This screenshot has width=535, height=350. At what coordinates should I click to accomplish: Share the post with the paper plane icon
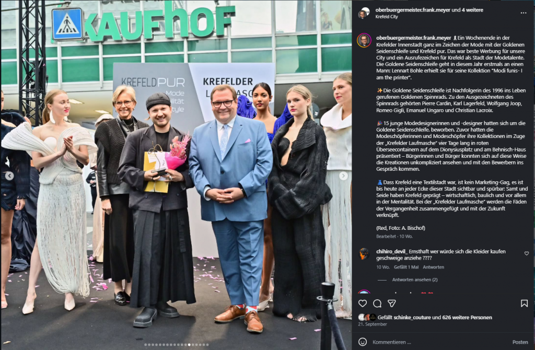[392, 304]
